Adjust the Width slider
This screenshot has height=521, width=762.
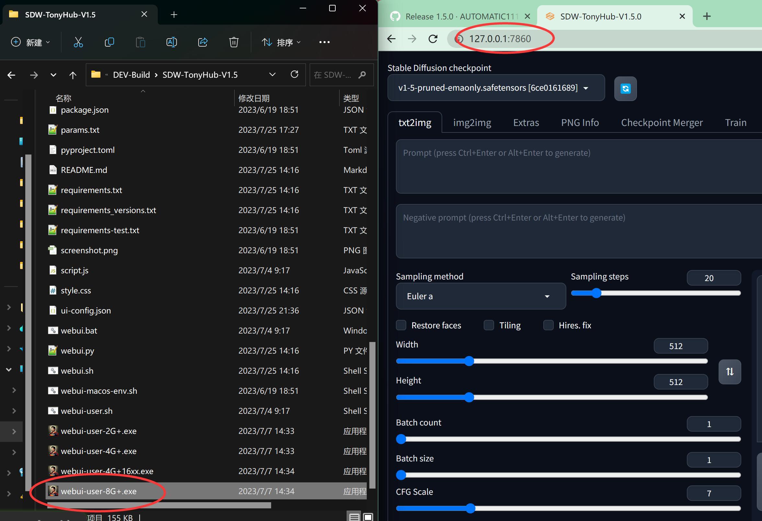[x=552, y=361]
